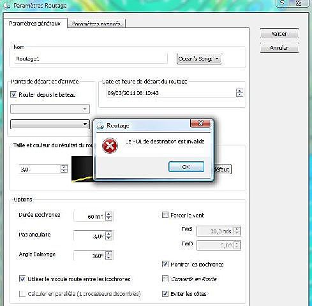Increase the Durée isochrones spinner value

(x=109, y=214)
